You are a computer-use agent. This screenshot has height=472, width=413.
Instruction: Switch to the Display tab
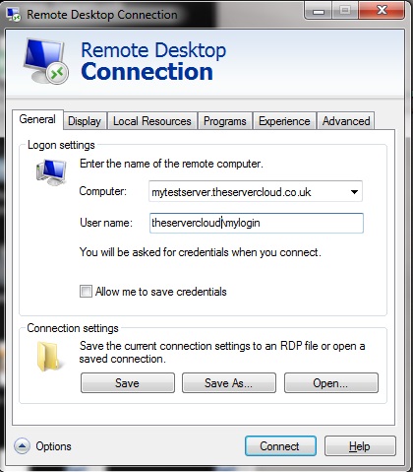(x=85, y=121)
